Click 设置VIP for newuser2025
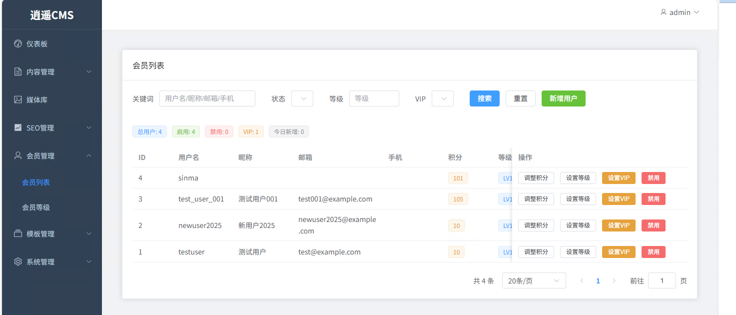 (x=619, y=225)
